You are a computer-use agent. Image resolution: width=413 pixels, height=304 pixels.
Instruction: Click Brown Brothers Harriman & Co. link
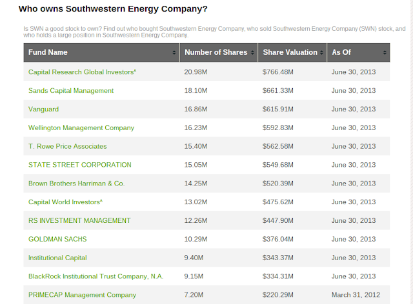77,184
